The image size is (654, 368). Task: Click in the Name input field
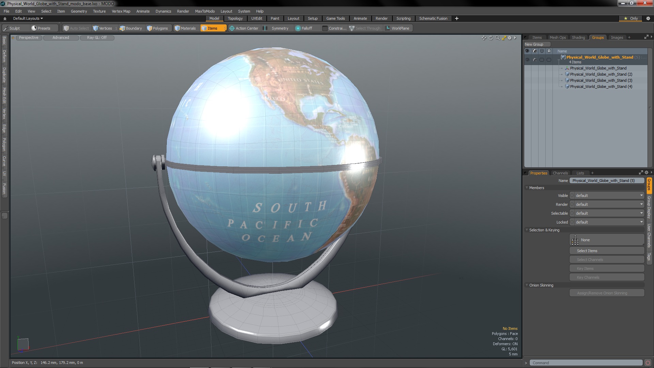607,181
